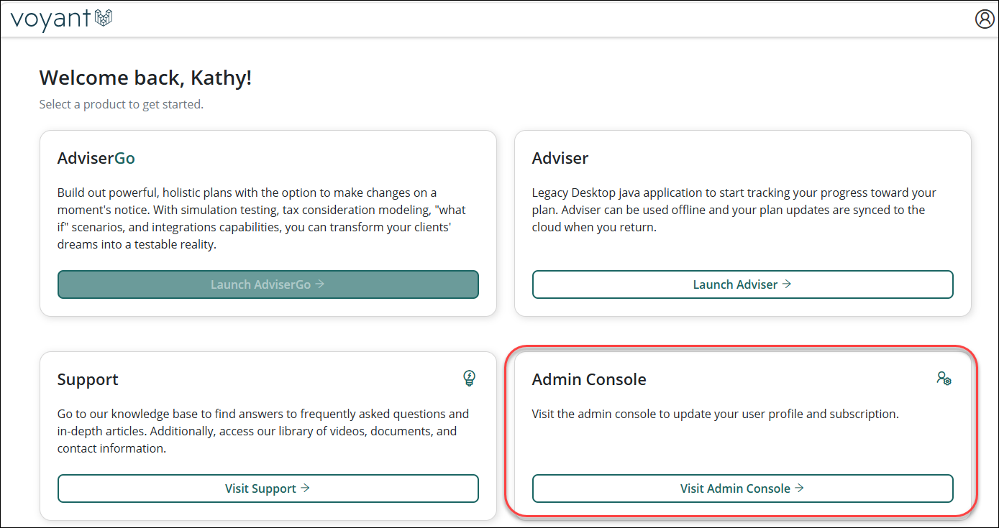Click the Admin Console card heading
The image size is (999, 528).
[589, 379]
